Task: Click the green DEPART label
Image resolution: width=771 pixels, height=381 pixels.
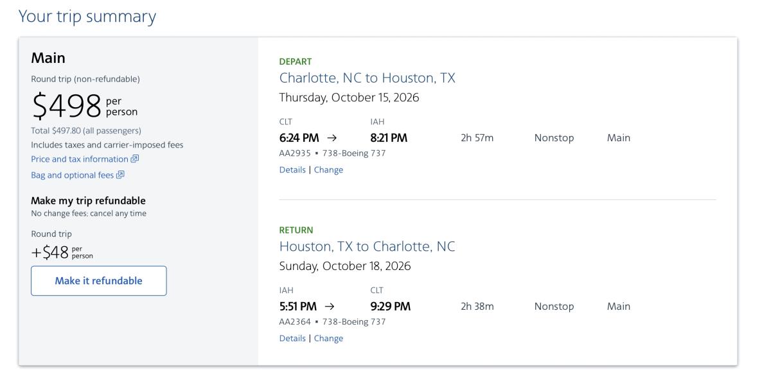Action: (x=296, y=62)
